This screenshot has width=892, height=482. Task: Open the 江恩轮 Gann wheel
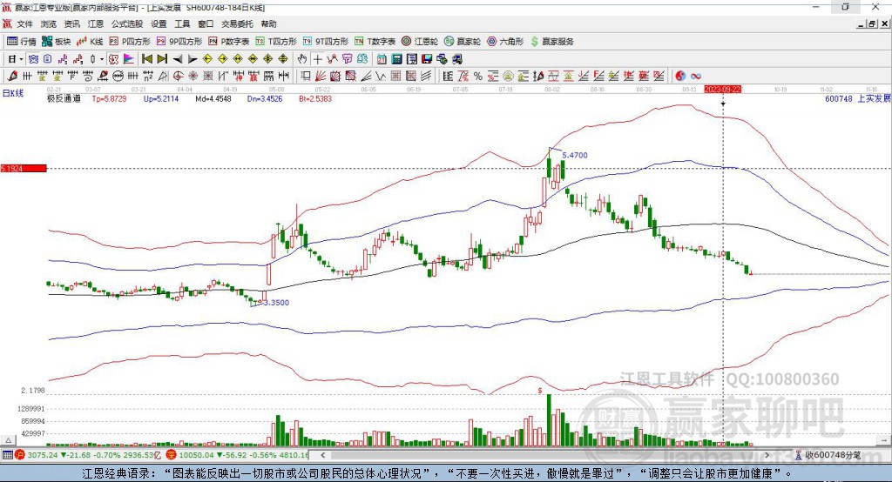(x=420, y=42)
